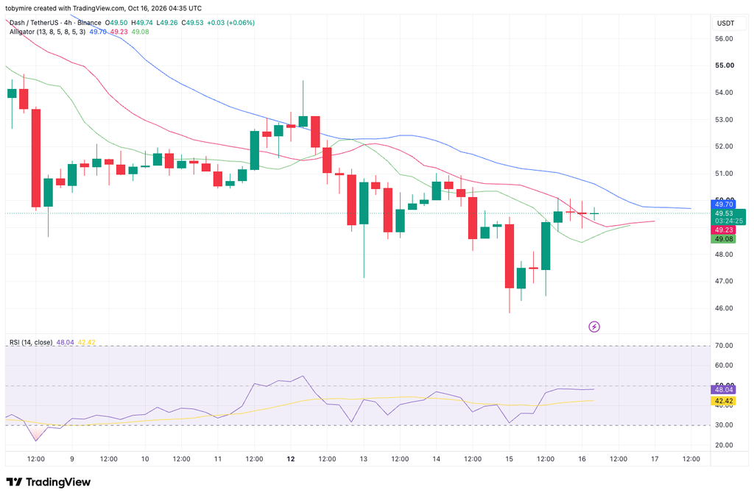The image size is (754, 498).
Task: Click the 70.00 RSI axis label
Action: coord(724,345)
